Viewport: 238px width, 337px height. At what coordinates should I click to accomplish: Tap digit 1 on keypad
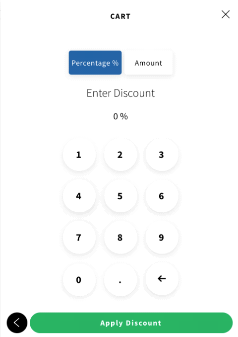[x=79, y=155]
